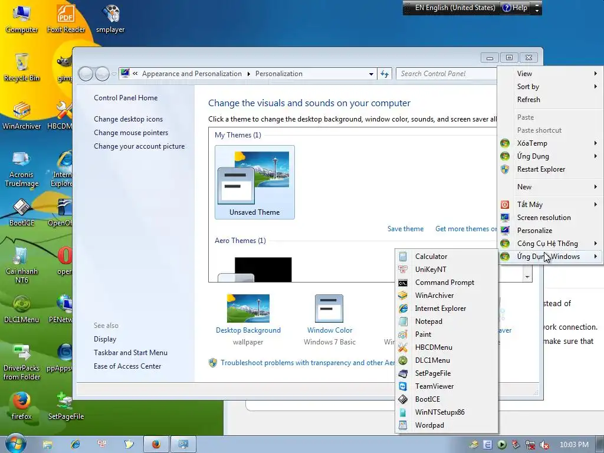Click the BootICE submenu icon

pyautogui.click(x=403, y=399)
